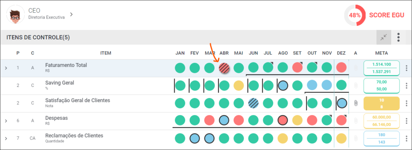Screen dimensions: 412x150
Task: Select the striped blue JUN circle of Satisfação Geral
Action: click(253, 103)
